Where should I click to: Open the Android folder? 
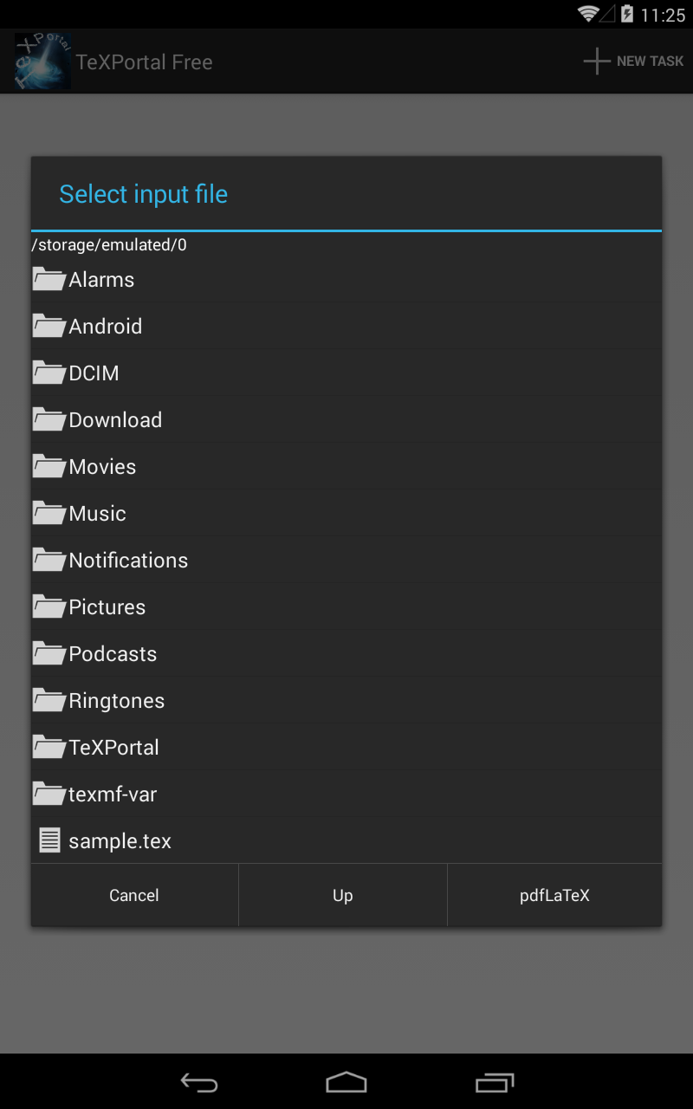tap(106, 327)
